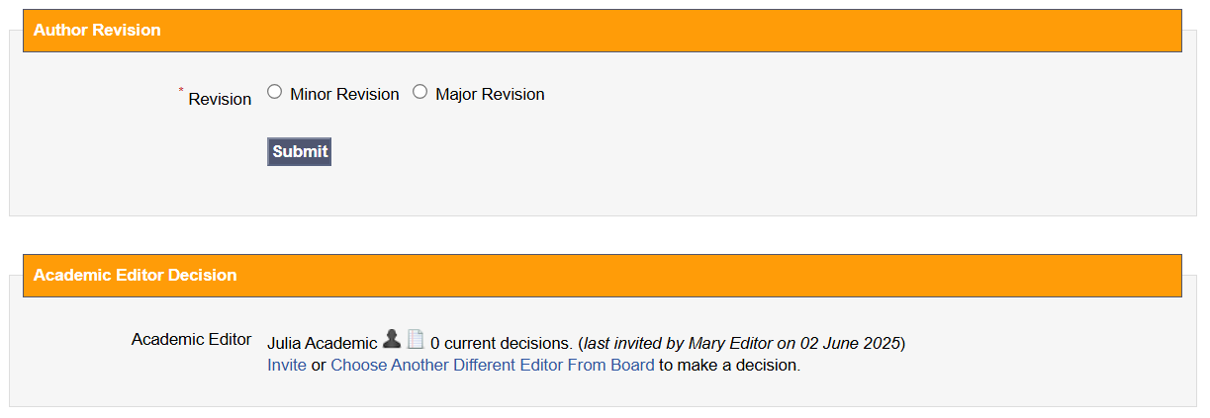Click the Julia Academic editor name
Viewport: 1210px width, 418px height.
coord(322,344)
